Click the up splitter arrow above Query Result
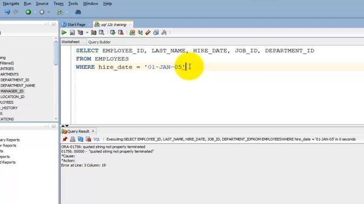Viewport: 364px width, 204px height. click(x=63, y=126)
